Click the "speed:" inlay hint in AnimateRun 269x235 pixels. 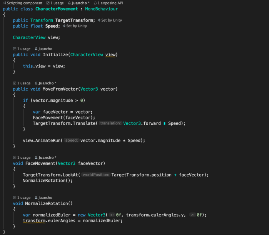click(71, 141)
